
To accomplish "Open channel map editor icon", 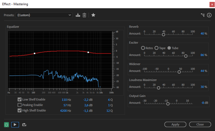I will coord(203,15).
